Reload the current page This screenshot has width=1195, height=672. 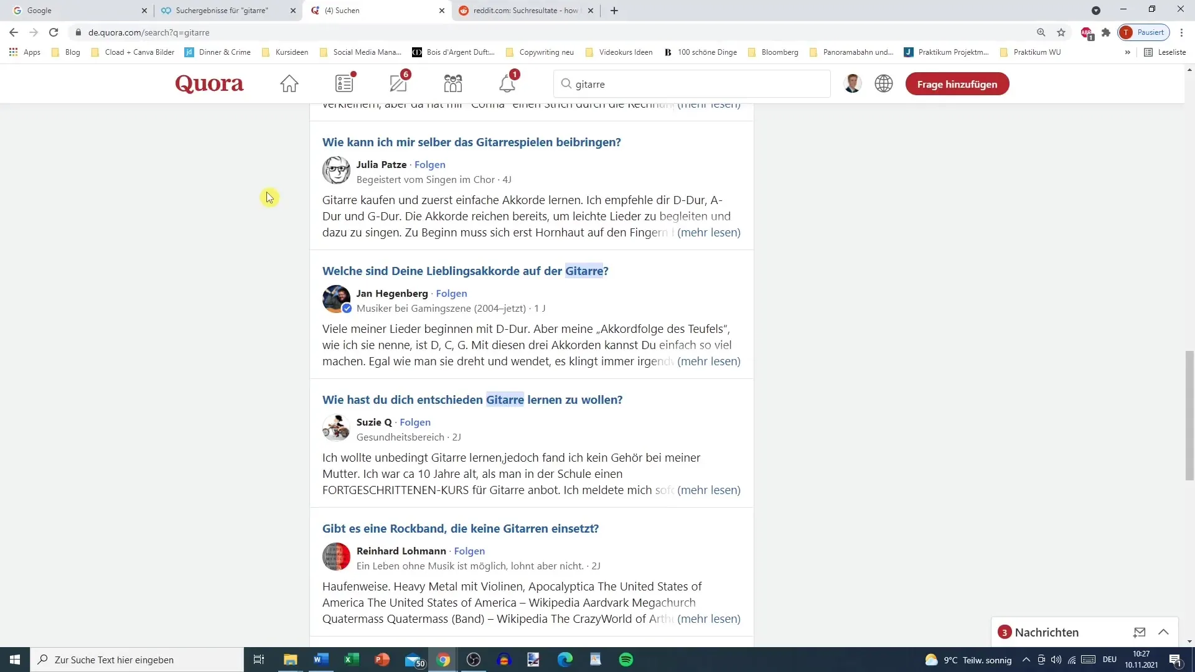click(x=54, y=32)
